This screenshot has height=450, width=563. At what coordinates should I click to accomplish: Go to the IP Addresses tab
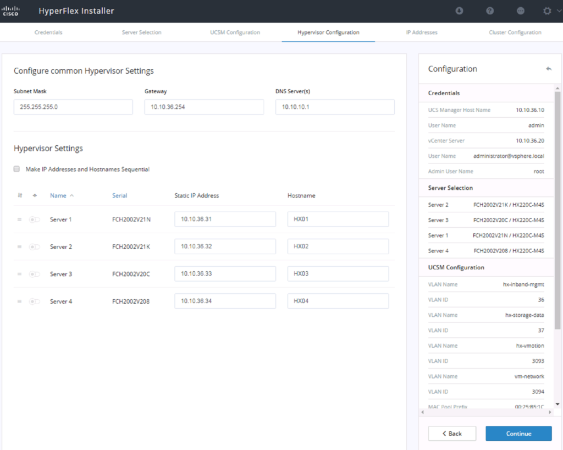click(x=422, y=32)
